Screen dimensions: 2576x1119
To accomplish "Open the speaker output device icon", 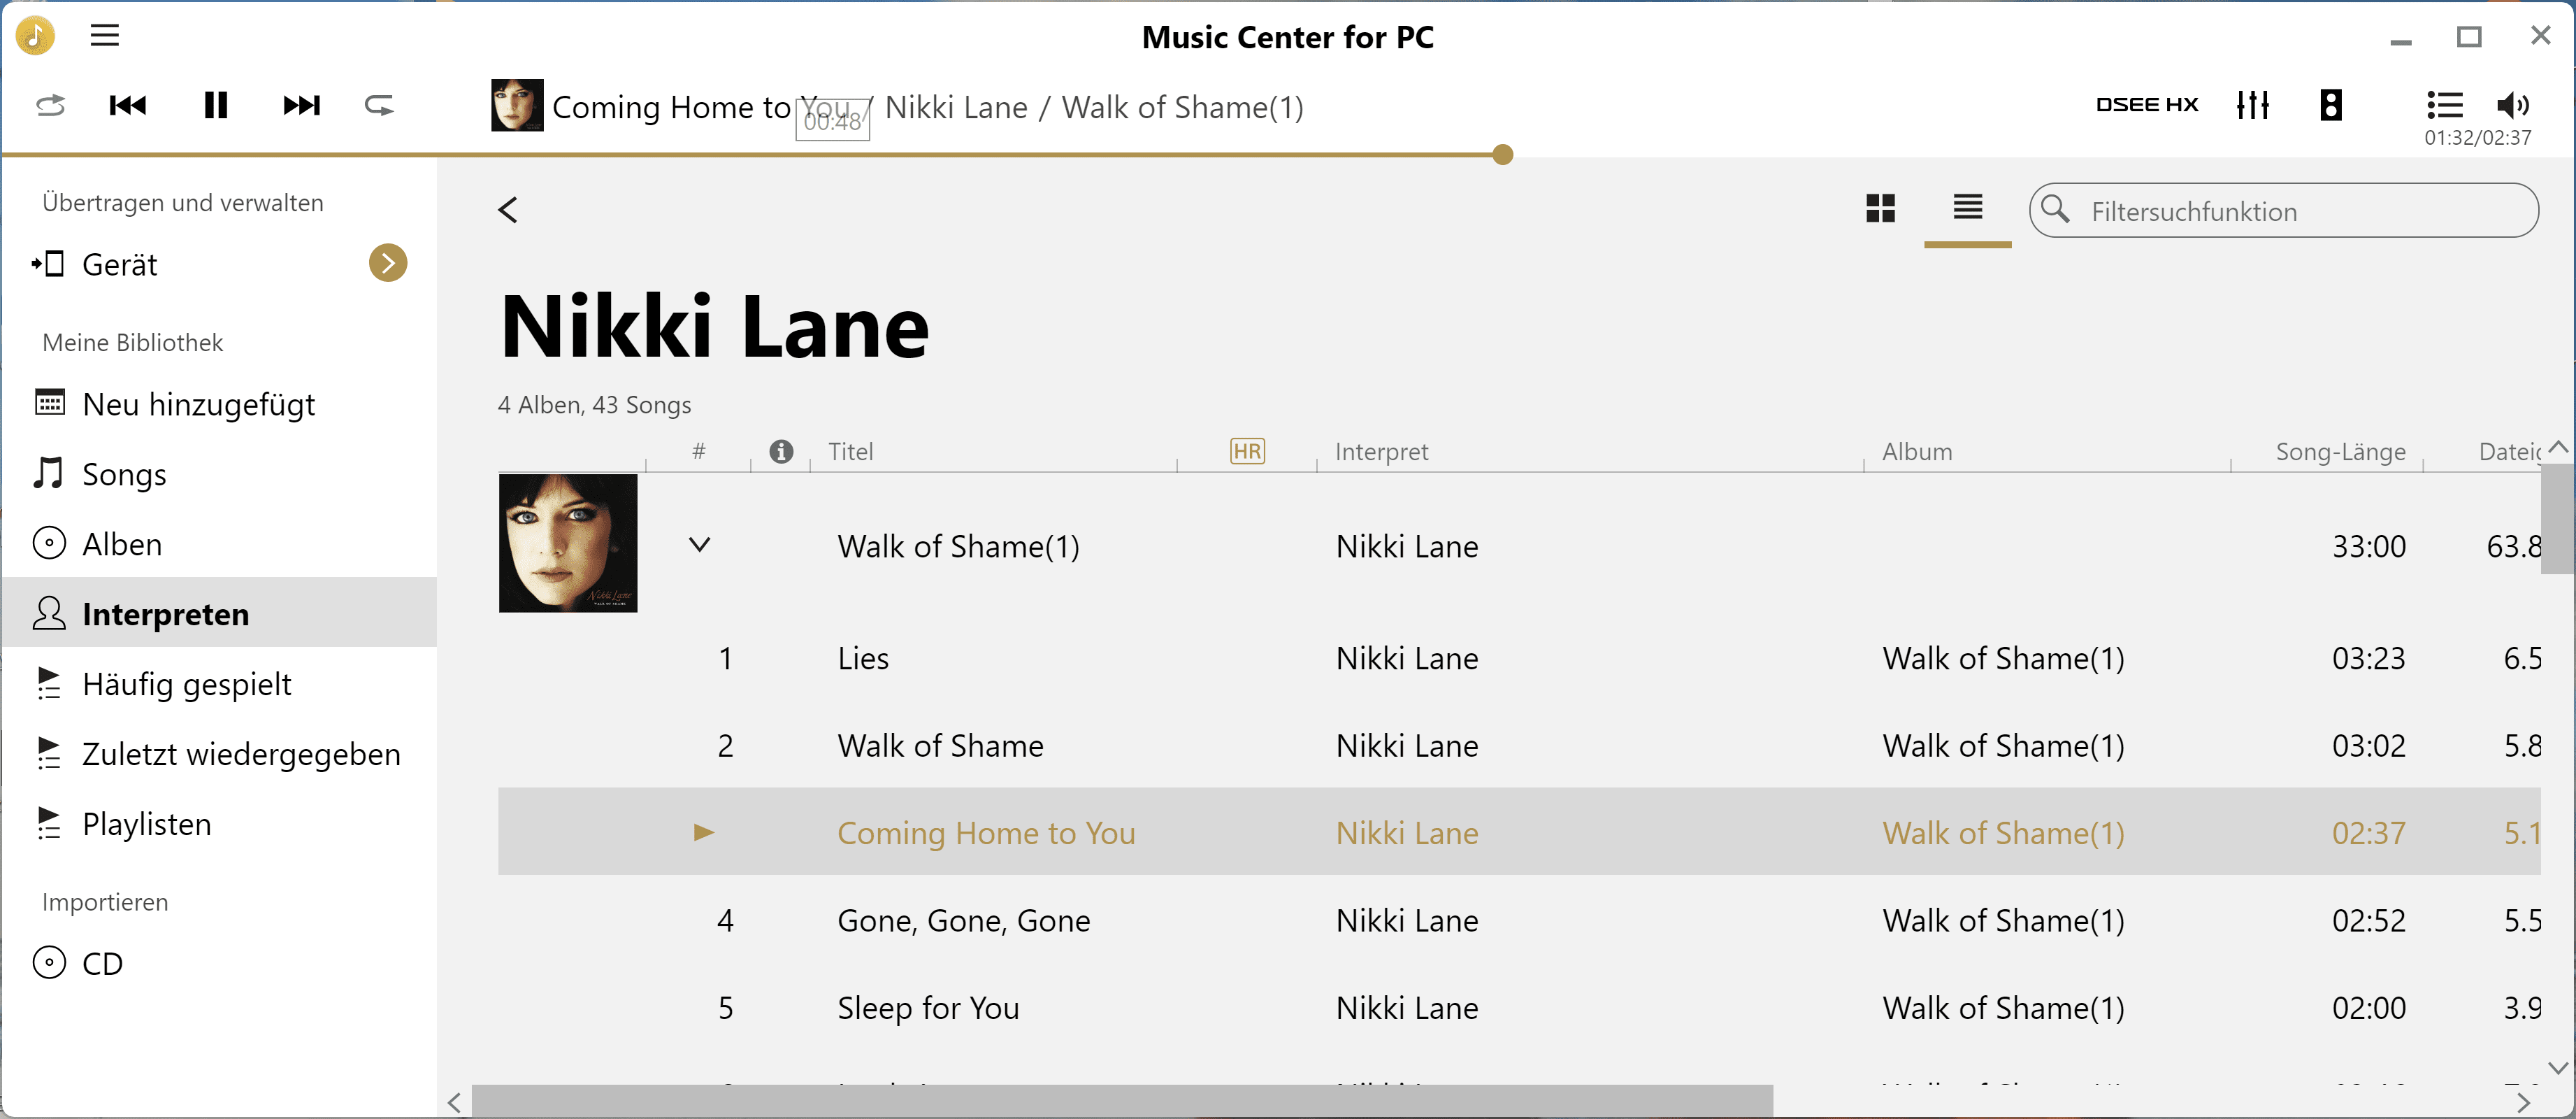I will pyautogui.click(x=2330, y=105).
